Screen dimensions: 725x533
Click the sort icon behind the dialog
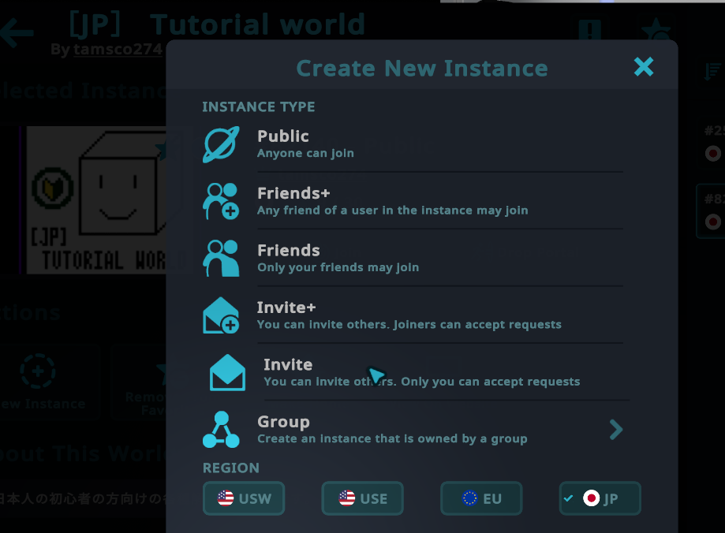pos(712,72)
